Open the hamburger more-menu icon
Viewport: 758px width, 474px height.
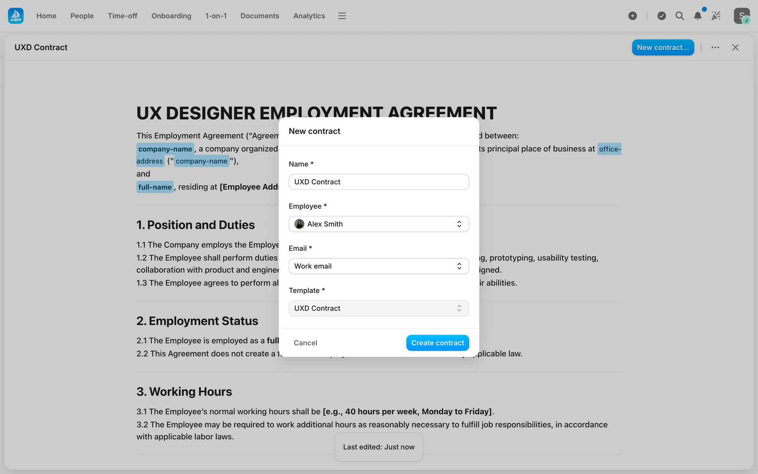[x=342, y=16]
